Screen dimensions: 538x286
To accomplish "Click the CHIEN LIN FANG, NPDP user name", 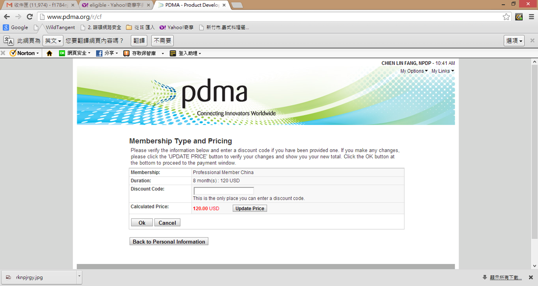I will (406, 63).
